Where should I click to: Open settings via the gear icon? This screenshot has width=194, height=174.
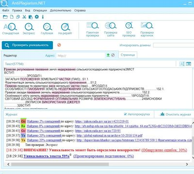pyautogui.click(x=37, y=17)
